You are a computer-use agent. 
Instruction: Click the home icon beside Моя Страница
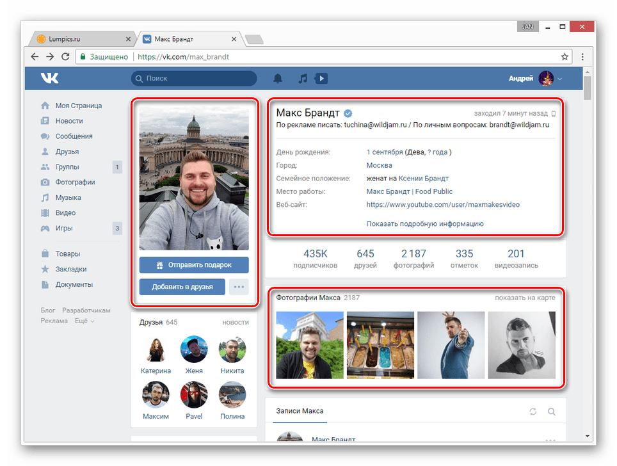[45, 106]
